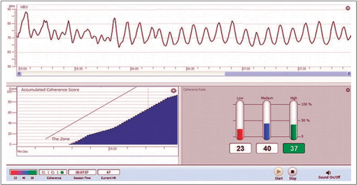Click the Medium ratio value box 40
The width and height of the screenshot is (357, 185).
(267, 148)
